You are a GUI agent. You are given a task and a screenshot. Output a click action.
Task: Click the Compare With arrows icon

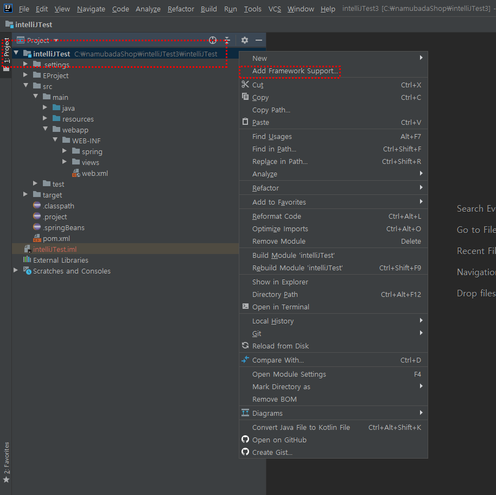[245, 359]
